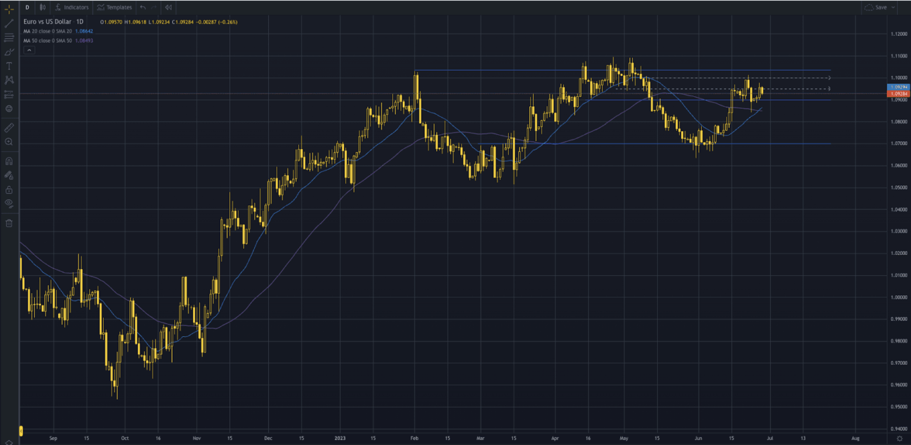Click the MA 20 value 1.08642
Image resolution: width=911 pixels, height=445 pixels.
[84, 31]
